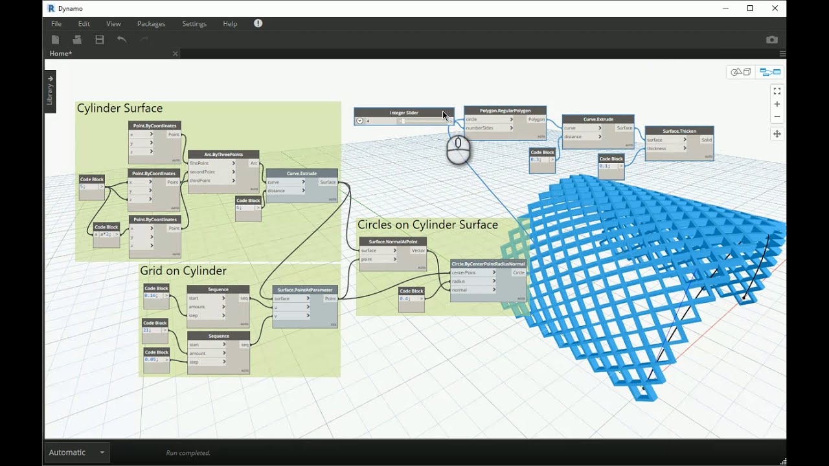The width and height of the screenshot is (829, 466).
Task: Select the Polygon.RegularPolygon node title
Action: point(505,111)
